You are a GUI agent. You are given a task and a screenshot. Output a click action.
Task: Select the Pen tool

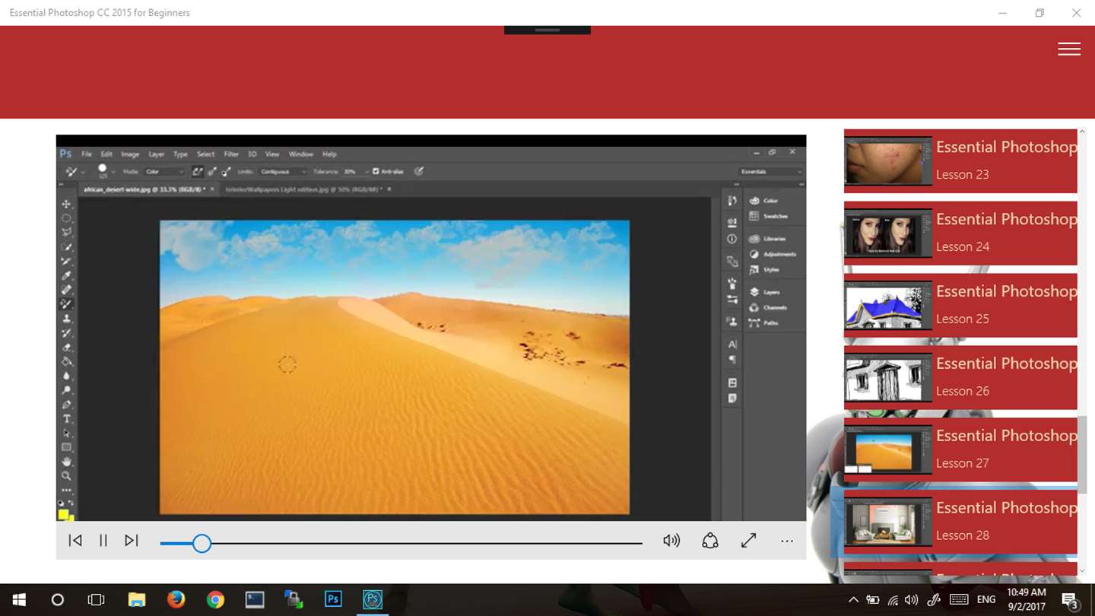pos(67,405)
